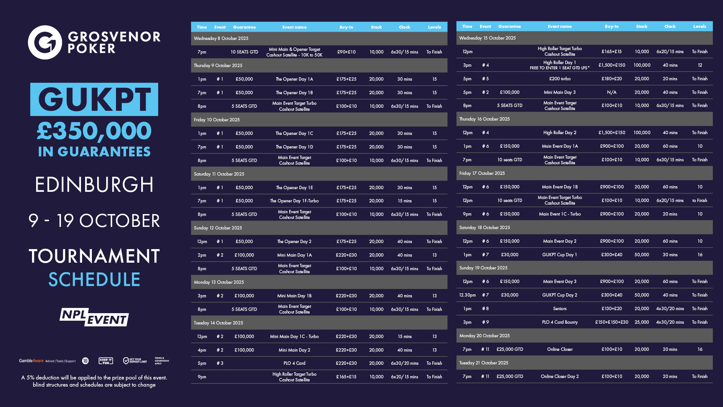Screen dimensions: 723x407
Task: Click the NPL Event logo
Action: (94, 317)
